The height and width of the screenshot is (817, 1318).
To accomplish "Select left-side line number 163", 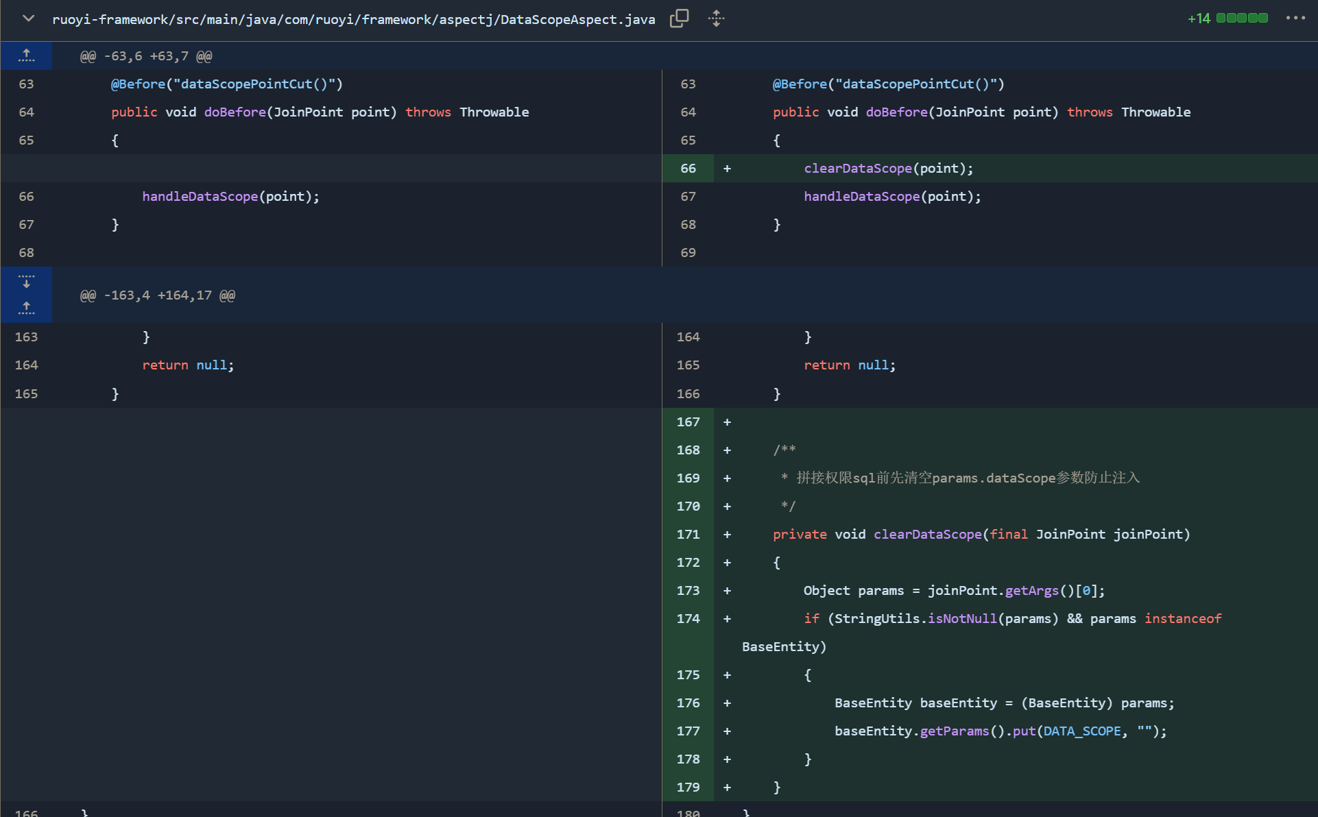I will [26, 337].
